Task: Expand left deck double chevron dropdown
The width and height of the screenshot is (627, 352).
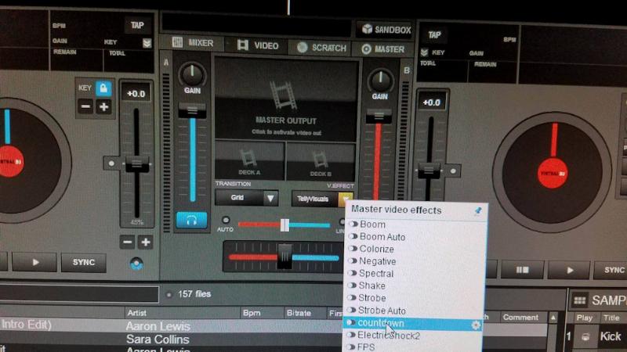Action: pyautogui.click(x=147, y=43)
